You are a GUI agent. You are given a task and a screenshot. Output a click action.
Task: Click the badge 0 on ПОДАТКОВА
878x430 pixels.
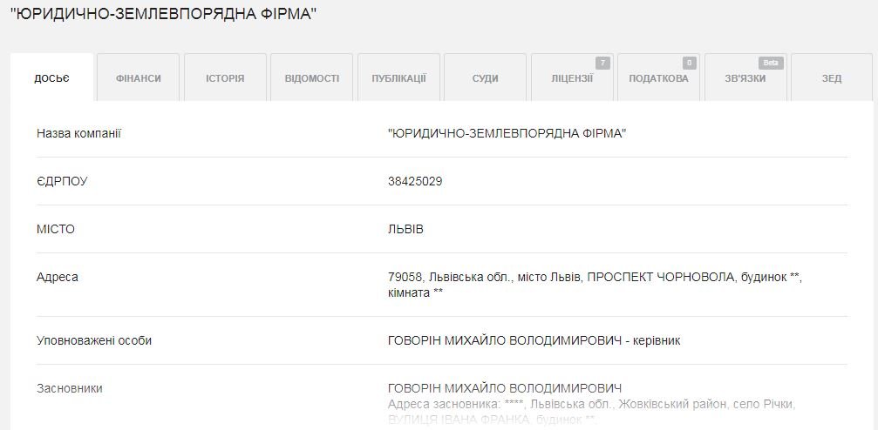point(690,64)
